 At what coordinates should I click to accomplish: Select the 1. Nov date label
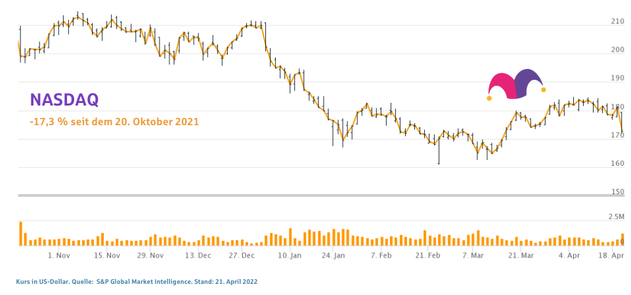pyautogui.click(x=59, y=255)
